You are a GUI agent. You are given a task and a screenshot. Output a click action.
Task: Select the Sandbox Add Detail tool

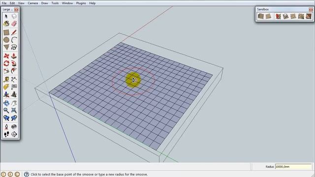click(301, 16)
